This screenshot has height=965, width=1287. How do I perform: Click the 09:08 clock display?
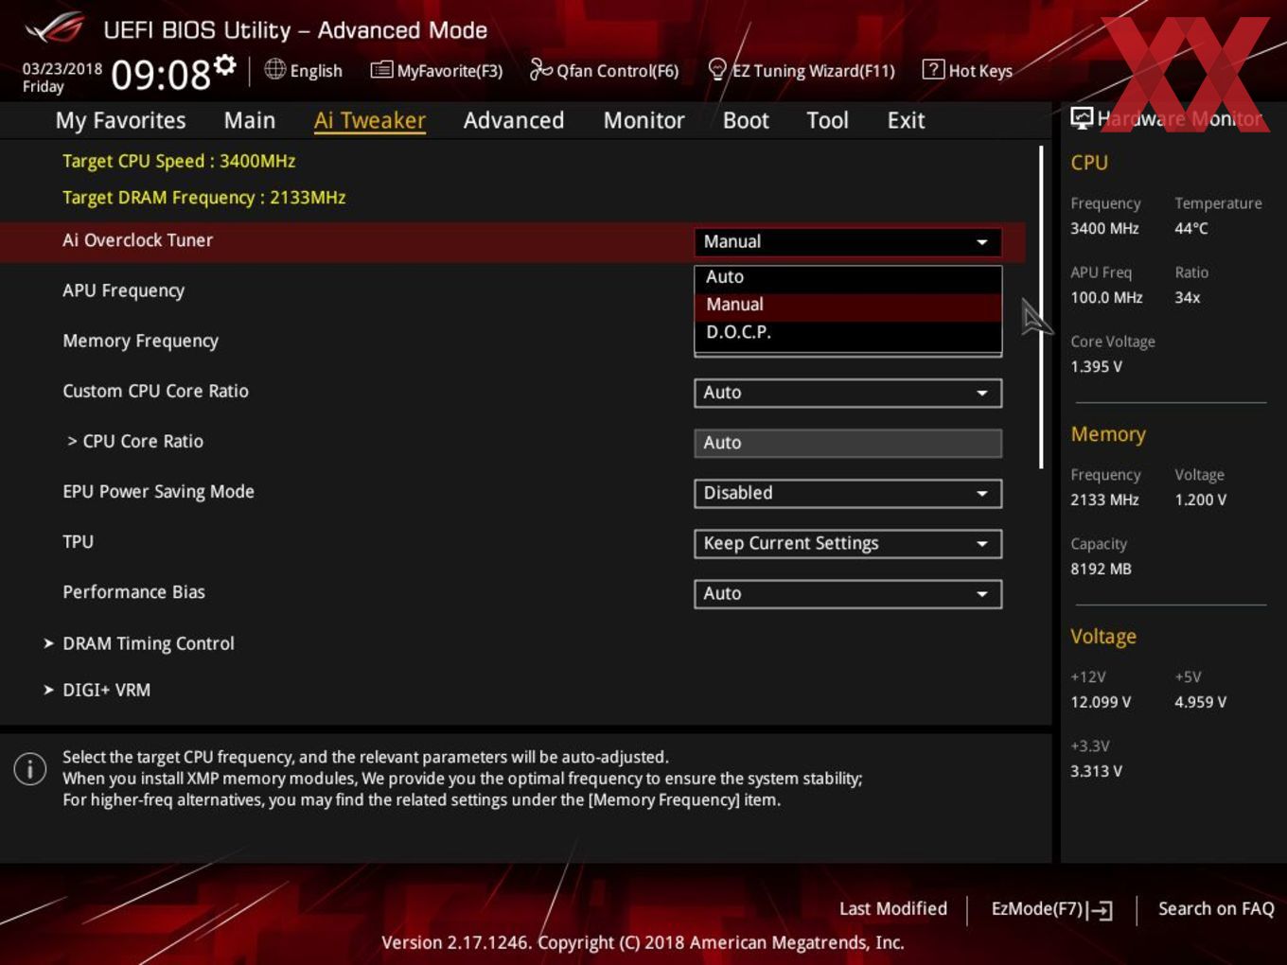click(x=161, y=74)
